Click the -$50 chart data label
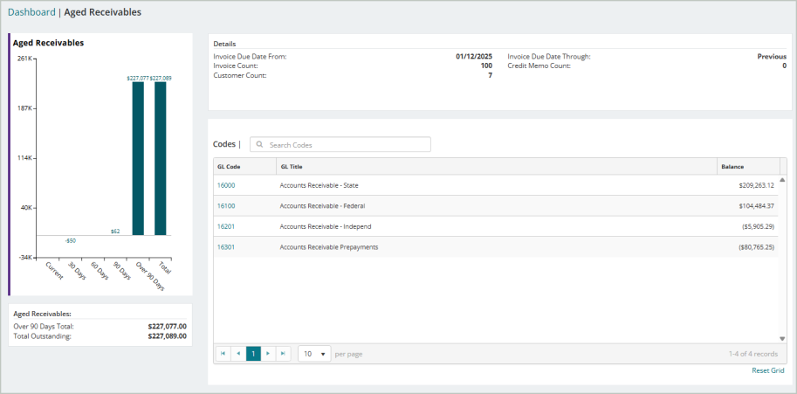The image size is (797, 394). point(70,241)
